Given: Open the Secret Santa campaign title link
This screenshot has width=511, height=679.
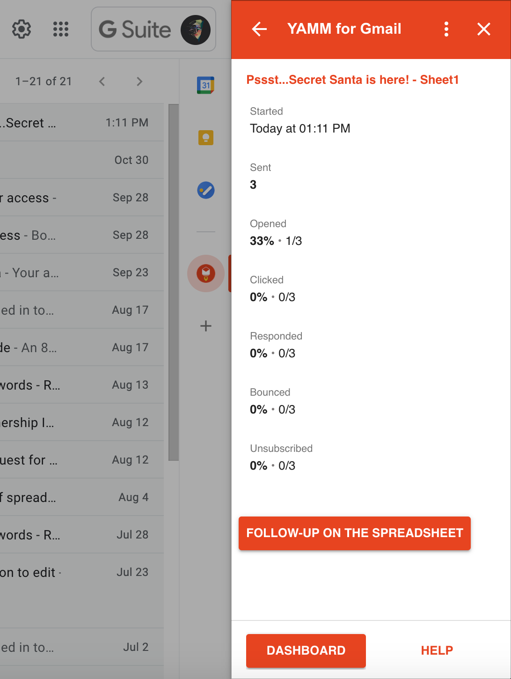Looking at the screenshot, I should click(352, 80).
